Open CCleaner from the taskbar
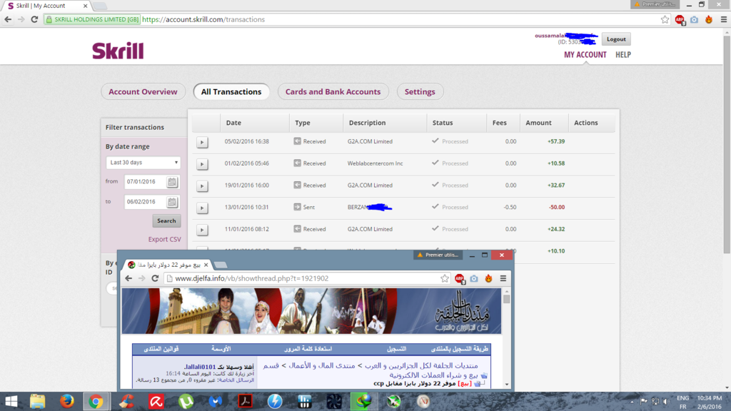The width and height of the screenshot is (731, 411). (x=126, y=401)
